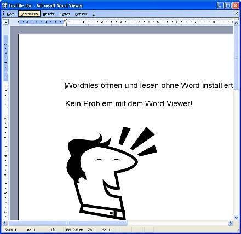Click 'Sp 1' in status bar
Image resolution: width=241 pixels, height=234 pixels.
106,230
